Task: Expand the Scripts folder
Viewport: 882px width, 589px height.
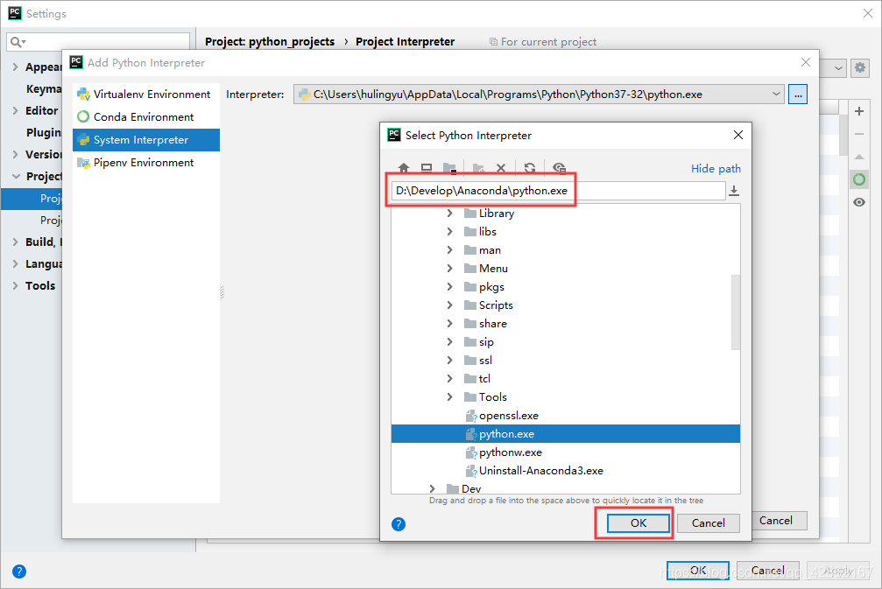Action: coord(449,305)
